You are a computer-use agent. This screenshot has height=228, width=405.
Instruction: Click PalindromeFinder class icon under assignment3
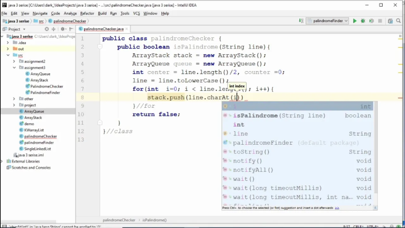28,93
